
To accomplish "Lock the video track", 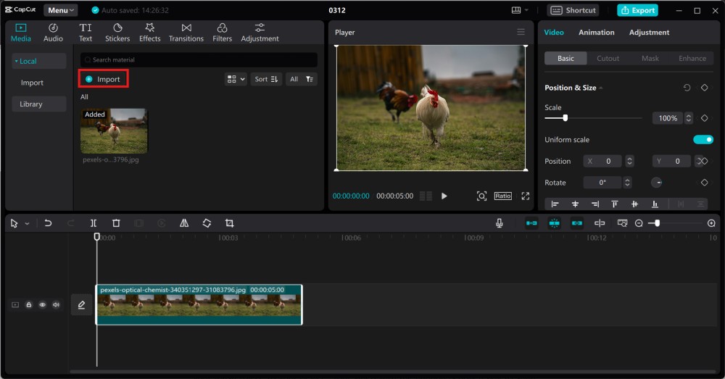I will [29, 304].
